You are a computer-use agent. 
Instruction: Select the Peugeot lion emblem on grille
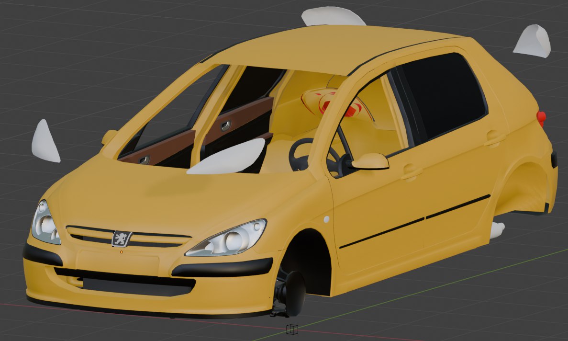point(122,239)
